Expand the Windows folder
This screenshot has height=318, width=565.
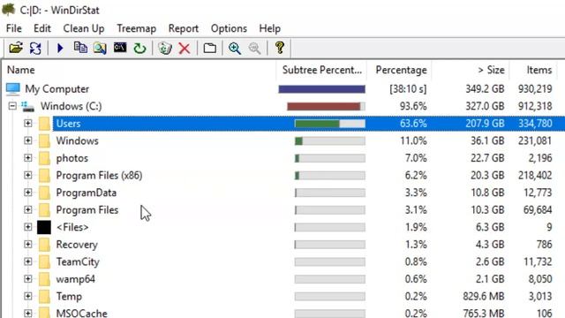pos(27,140)
